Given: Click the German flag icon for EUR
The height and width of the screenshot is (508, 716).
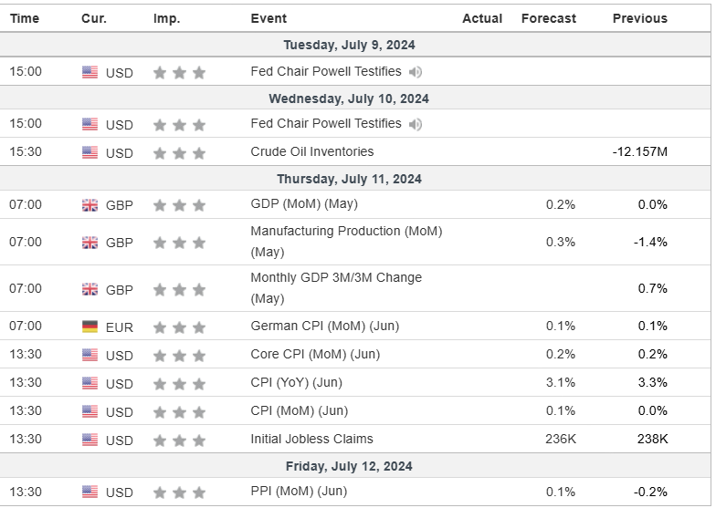Looking at the screenshot, I should click(x=89, y=327).
